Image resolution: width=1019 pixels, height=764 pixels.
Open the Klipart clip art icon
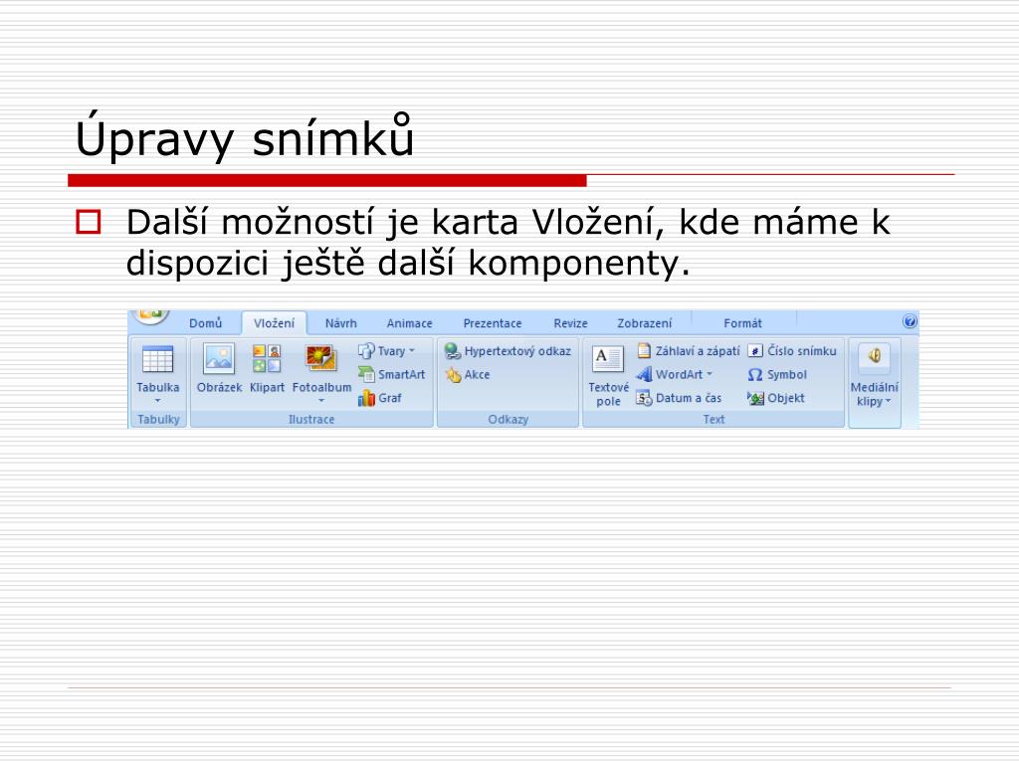click(267, 358)
